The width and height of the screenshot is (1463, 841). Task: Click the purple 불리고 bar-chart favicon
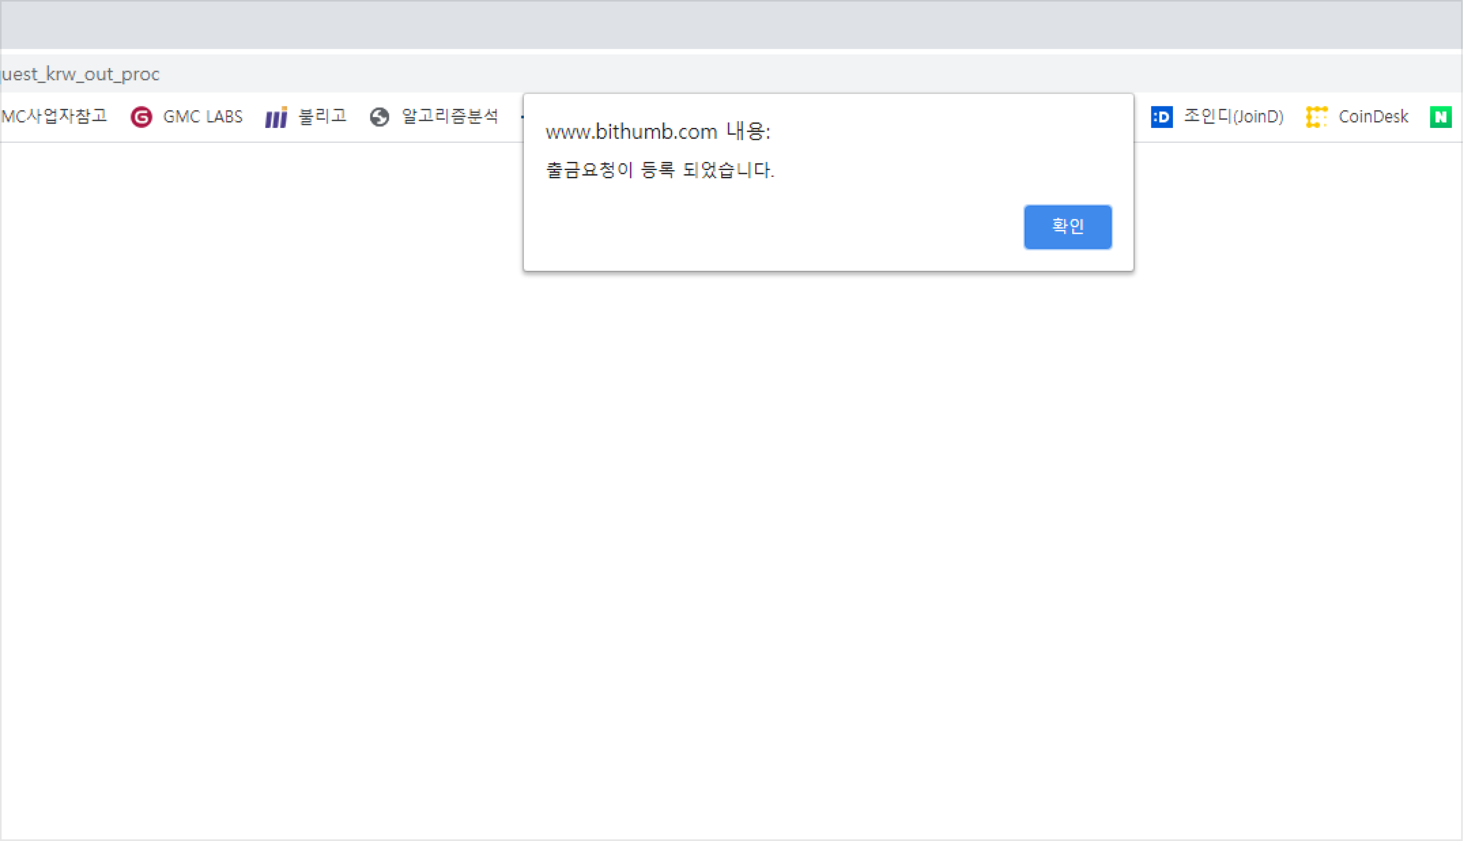(x=276, y=117)
